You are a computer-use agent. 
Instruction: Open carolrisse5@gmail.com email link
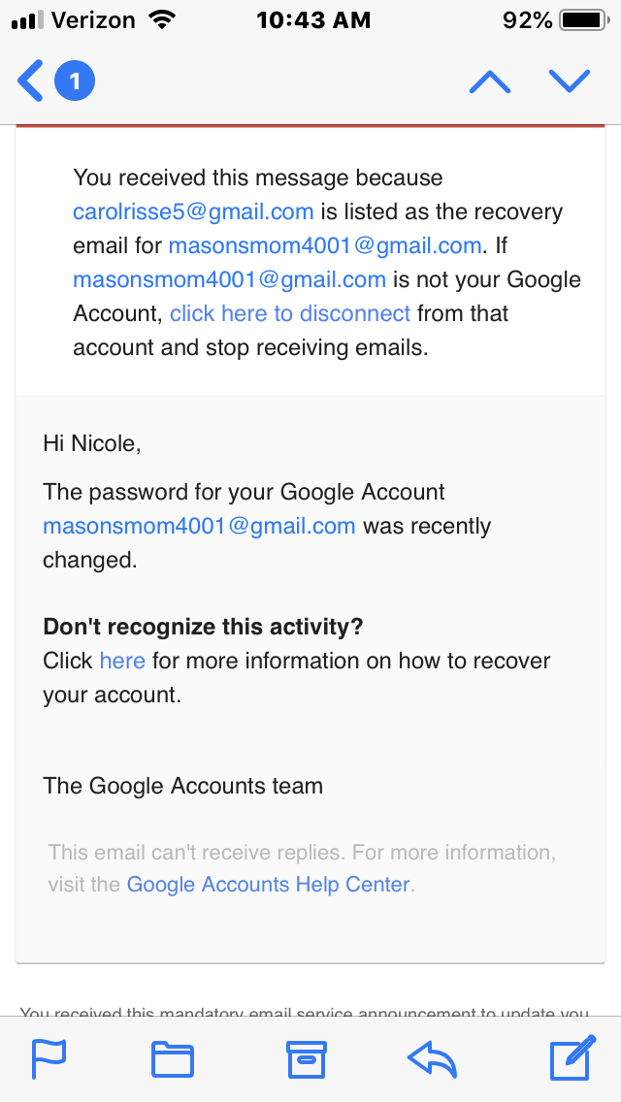pyautogui.click(x=193, y=211)
